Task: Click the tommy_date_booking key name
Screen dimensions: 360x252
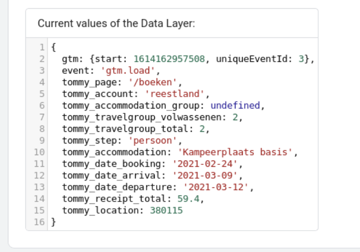Action: point(111,164)
